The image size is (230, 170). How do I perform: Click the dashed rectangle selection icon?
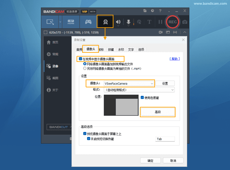click(x=45, y=32)
